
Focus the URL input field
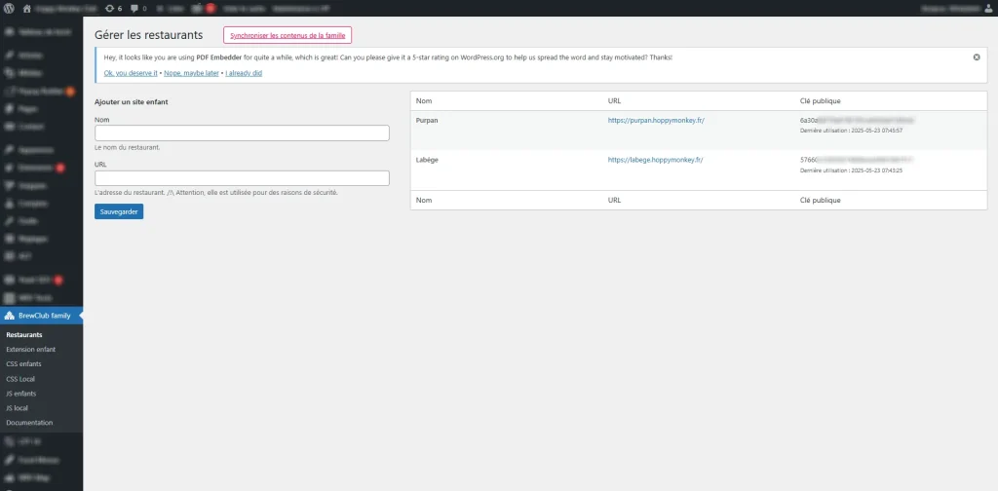click(x=242, y=178)
